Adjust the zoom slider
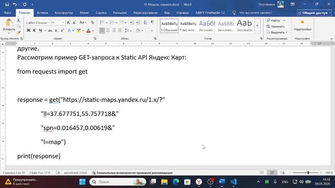The height and width of the screenshot is (188, 335). click(x=308, y=172)
